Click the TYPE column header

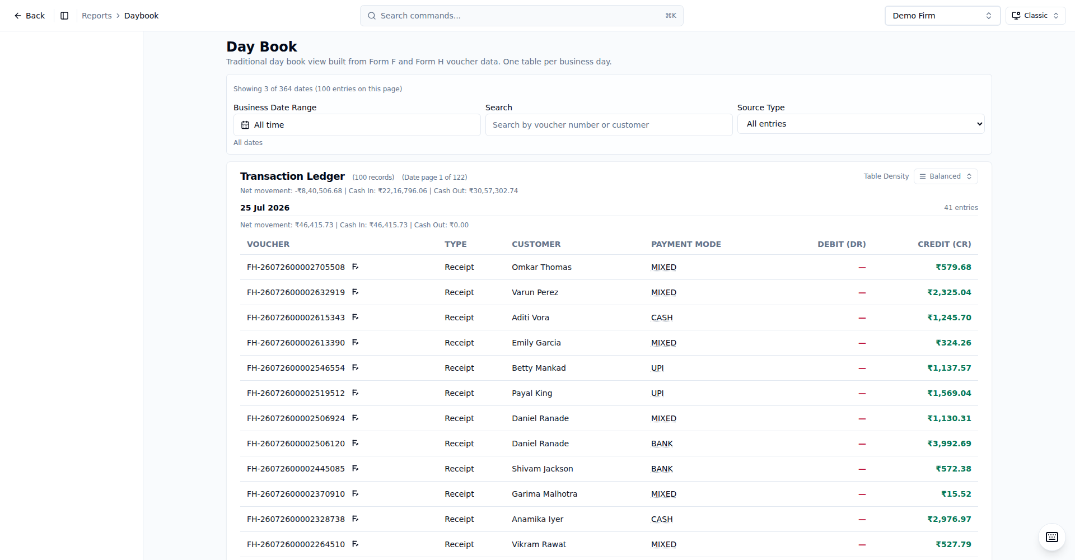[455, 244]
